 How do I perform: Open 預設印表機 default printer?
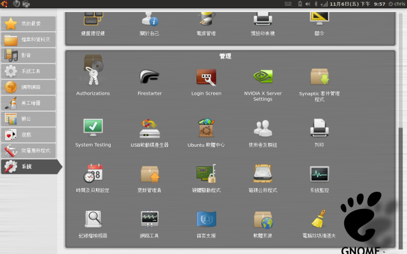(x=263, y=18)
